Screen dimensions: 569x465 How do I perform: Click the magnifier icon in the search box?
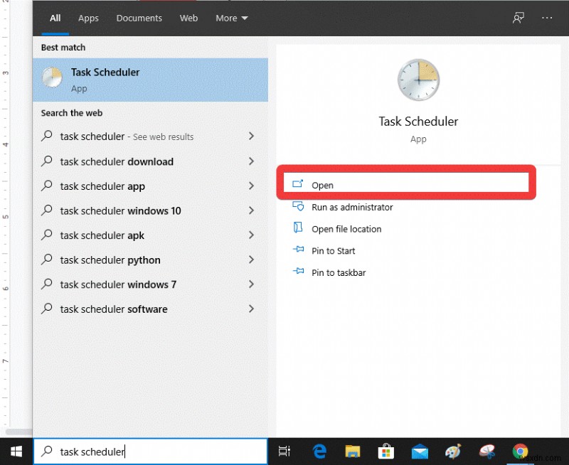[47, 451]
